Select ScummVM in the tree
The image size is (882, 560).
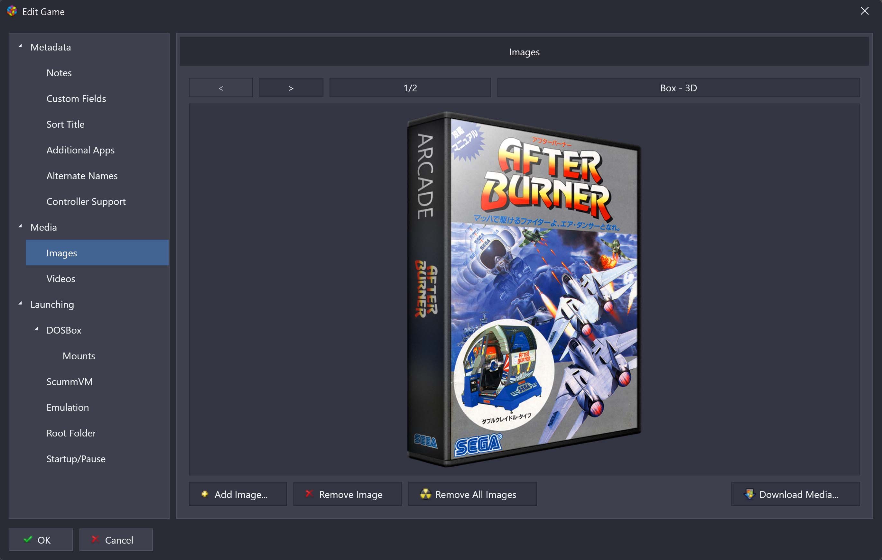pos(70,381)
